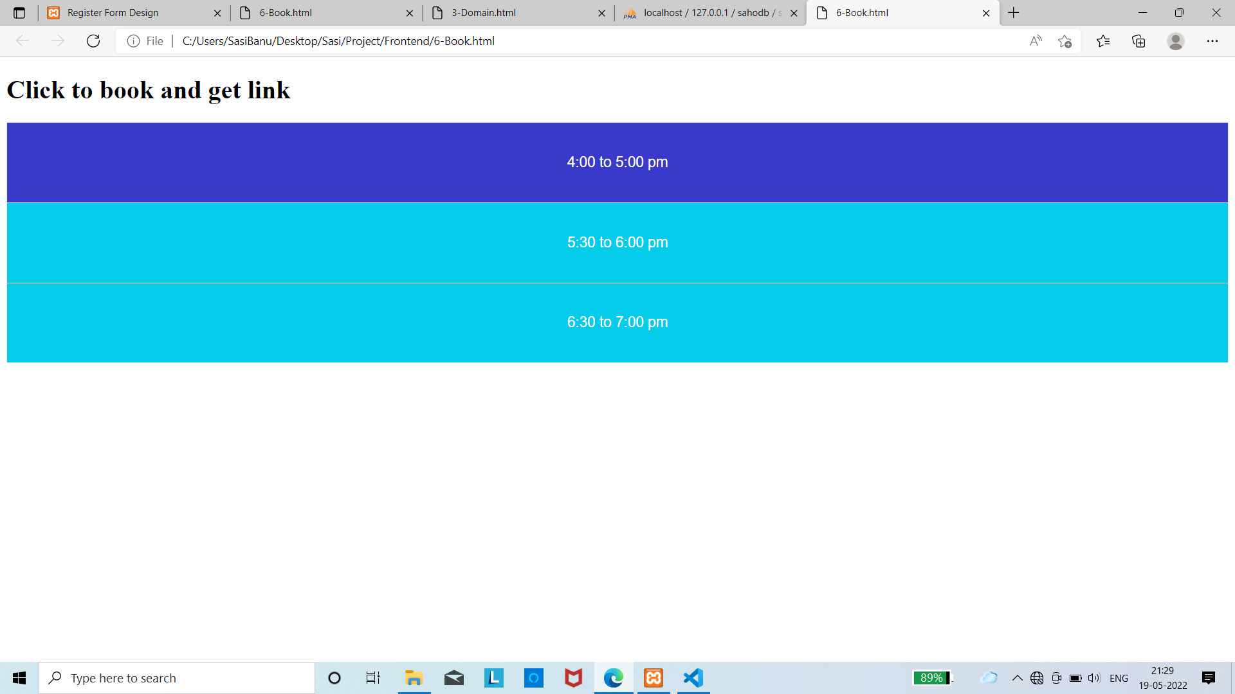Open Visual Studio Code from taskbar
The height and width of the screenshot is (694, 1235).
(x=693, y=678)
